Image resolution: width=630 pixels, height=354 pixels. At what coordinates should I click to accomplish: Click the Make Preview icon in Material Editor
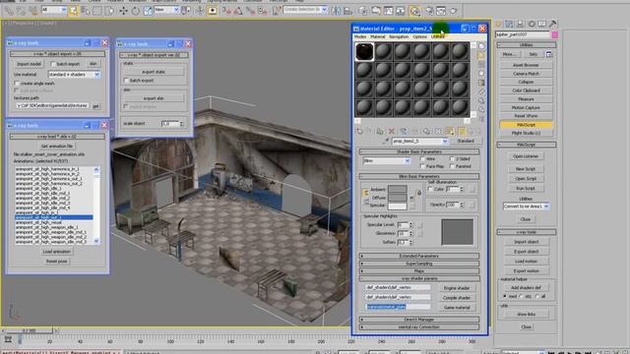point(481,91)
